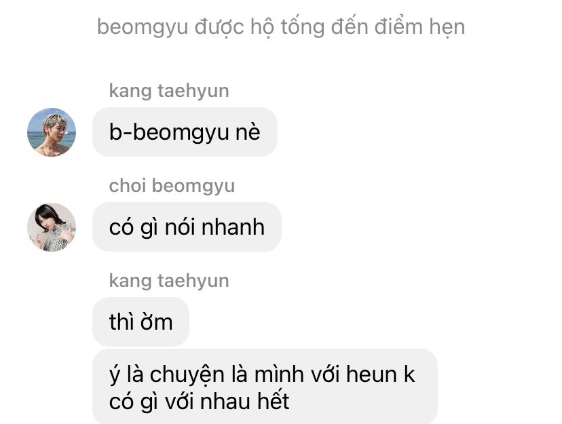Viewport: 562px width, 424px height.
Task: Click the second 'kang taehyun' sender name
Action: pyautogui.click(x=169, y=281)
